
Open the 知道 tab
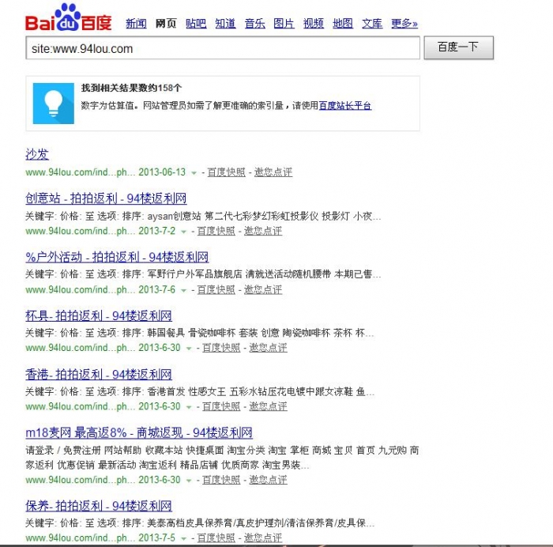point(225,23)
